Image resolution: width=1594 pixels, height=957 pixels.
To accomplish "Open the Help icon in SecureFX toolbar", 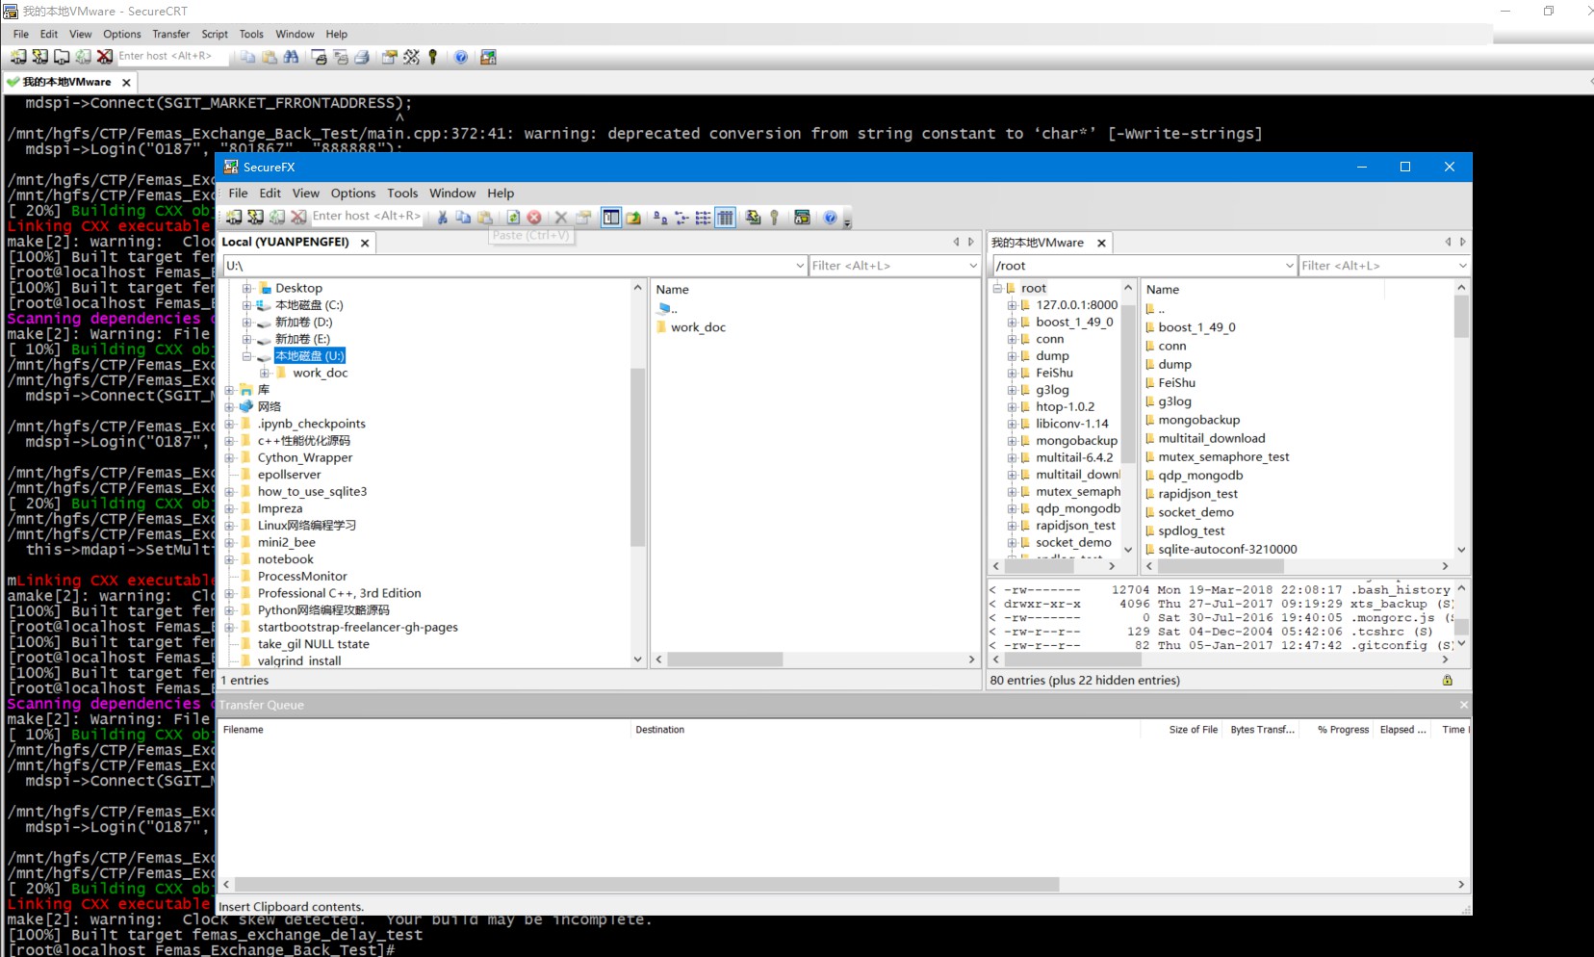I will (830, 218).
